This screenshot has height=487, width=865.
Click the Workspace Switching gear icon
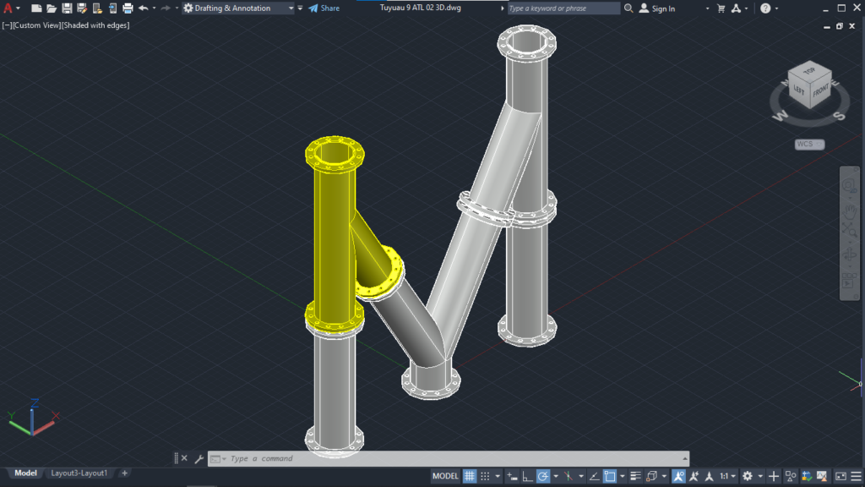748,476
